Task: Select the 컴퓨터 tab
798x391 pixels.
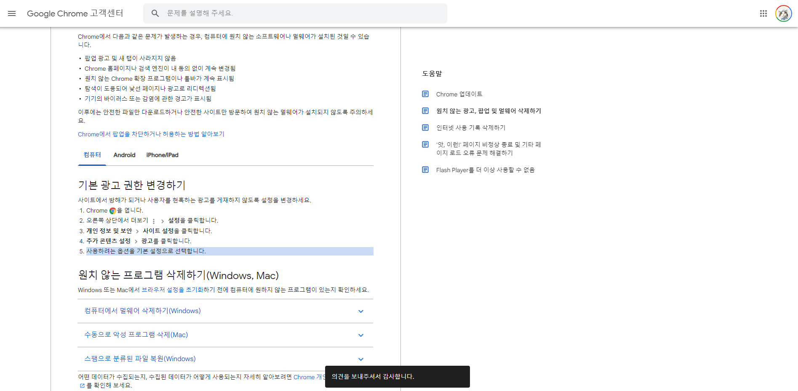Action: (92, 155)
